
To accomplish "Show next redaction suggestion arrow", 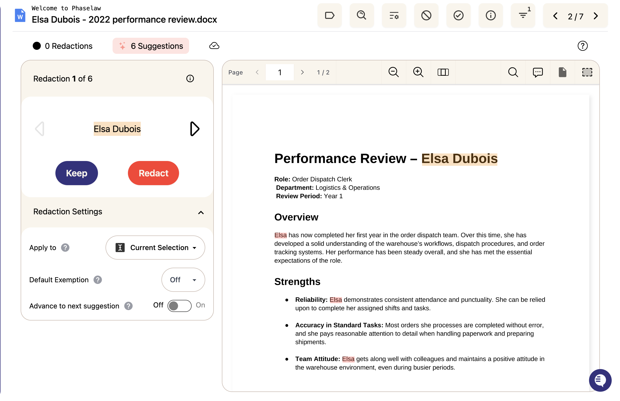I will tap(195, 129).
